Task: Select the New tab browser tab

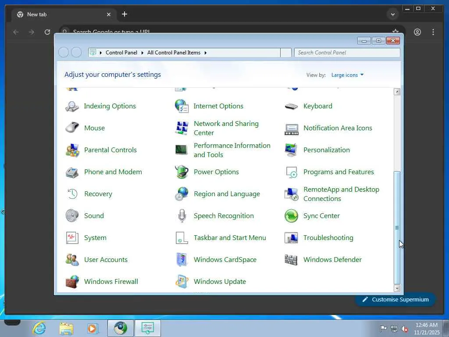Action: (64, 14)
